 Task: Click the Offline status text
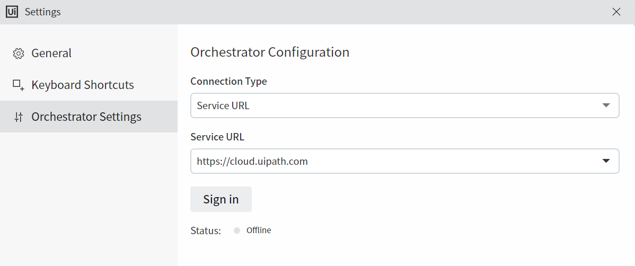tap(259, 230)
